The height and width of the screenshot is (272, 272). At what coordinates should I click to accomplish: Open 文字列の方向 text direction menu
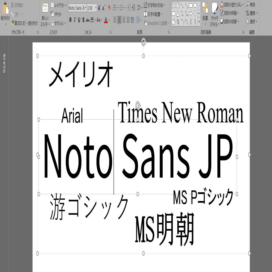(154, 5)
